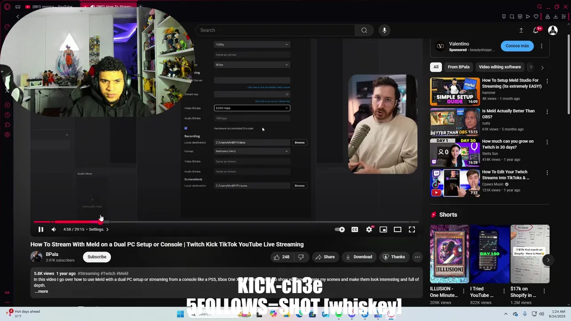Open the BPala channel name link
This screenshot has width=571, height=321.
pyautogui.click(x=52, y=254)
